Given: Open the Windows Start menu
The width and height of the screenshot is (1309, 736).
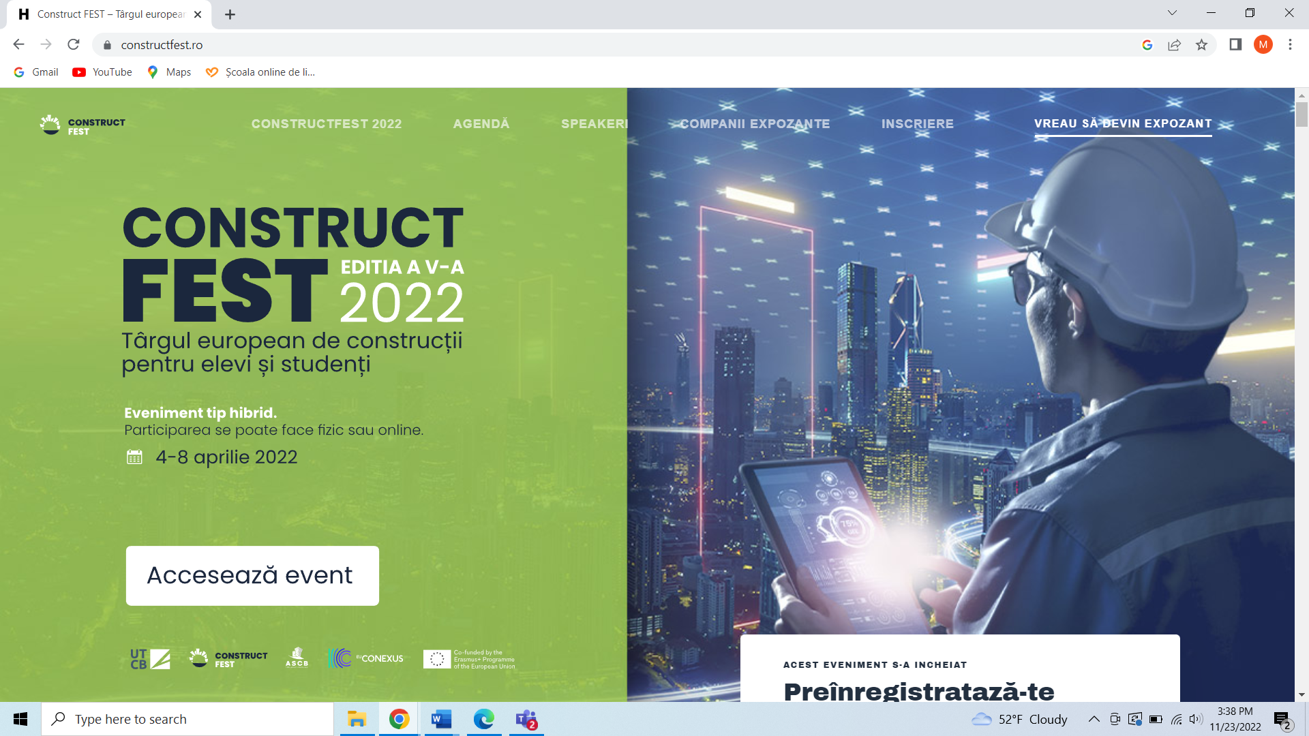Looking at the screenshot, I should click(20, 719).
